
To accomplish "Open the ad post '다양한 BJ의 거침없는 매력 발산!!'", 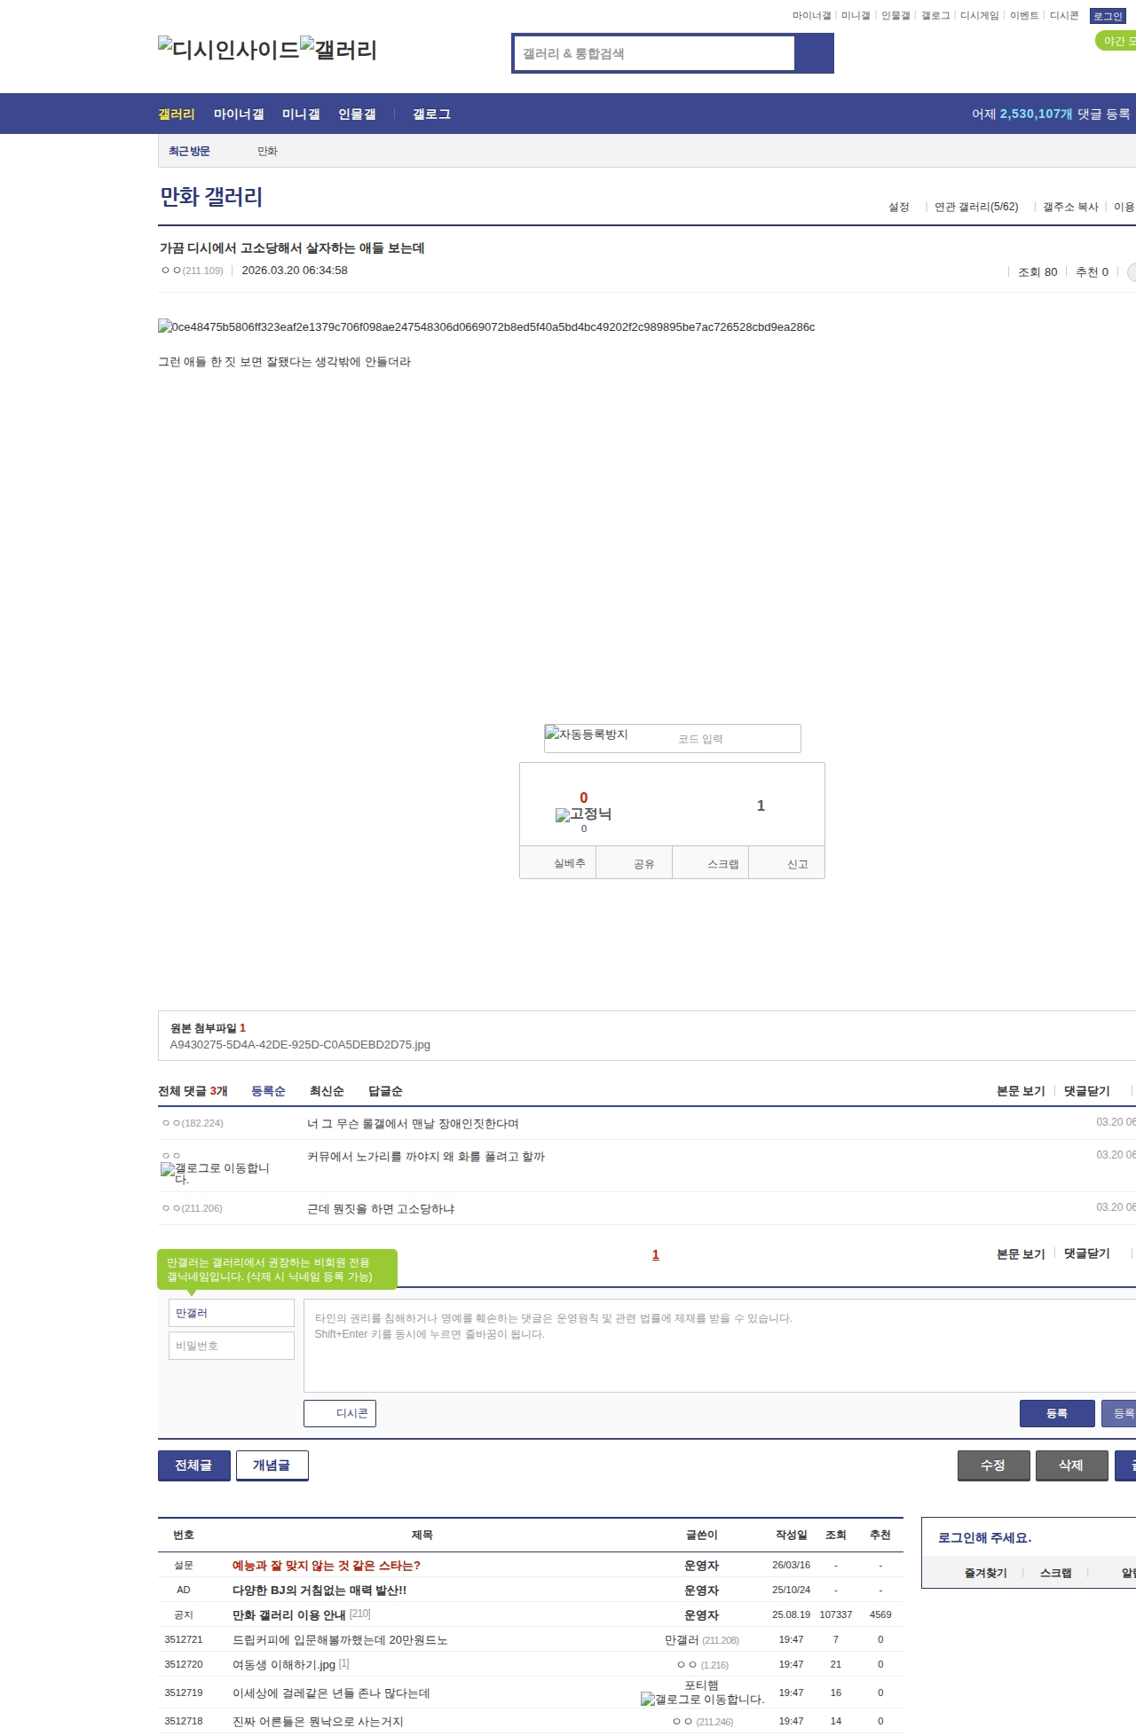I will [319, 1591].
